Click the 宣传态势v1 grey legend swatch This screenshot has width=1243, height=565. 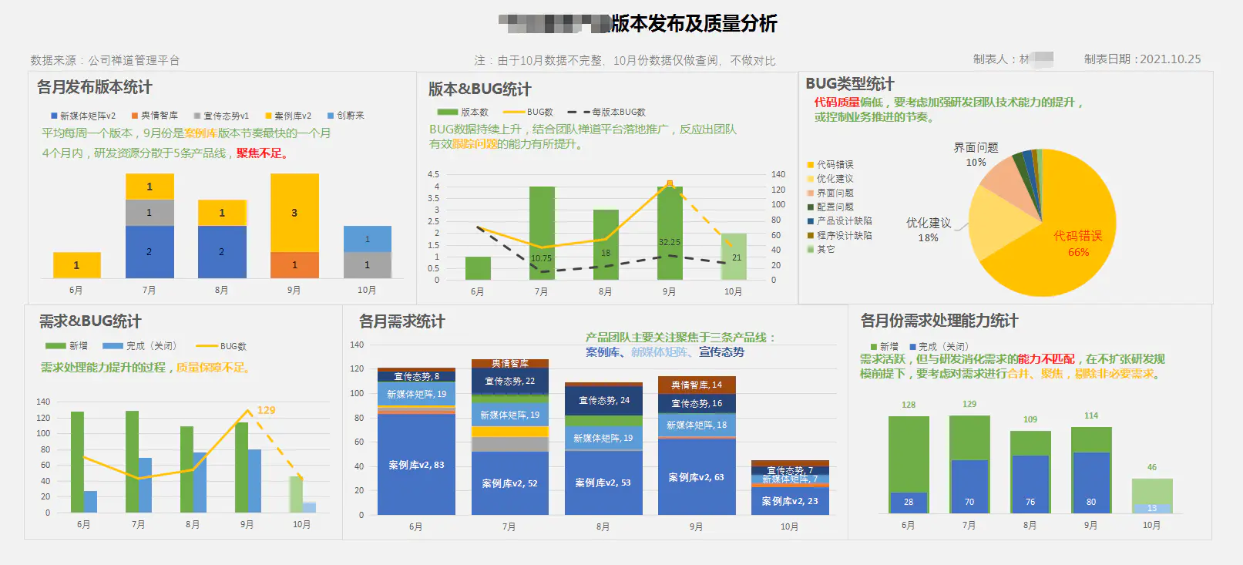pyautogui.click(x=197, y=116)
